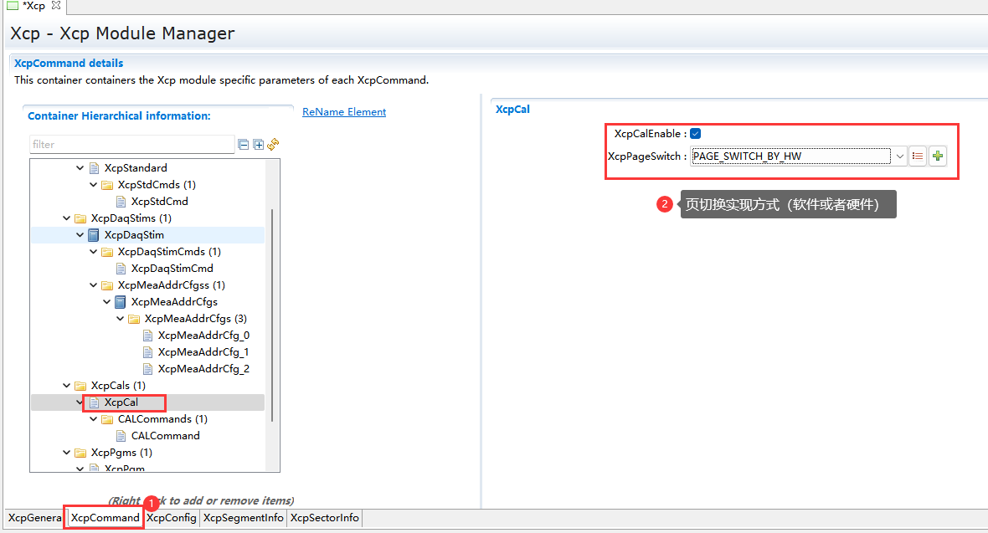The height and width of the screenshot is (533, 988).
Task: Click the filter text field
Action: click(131, 145)
